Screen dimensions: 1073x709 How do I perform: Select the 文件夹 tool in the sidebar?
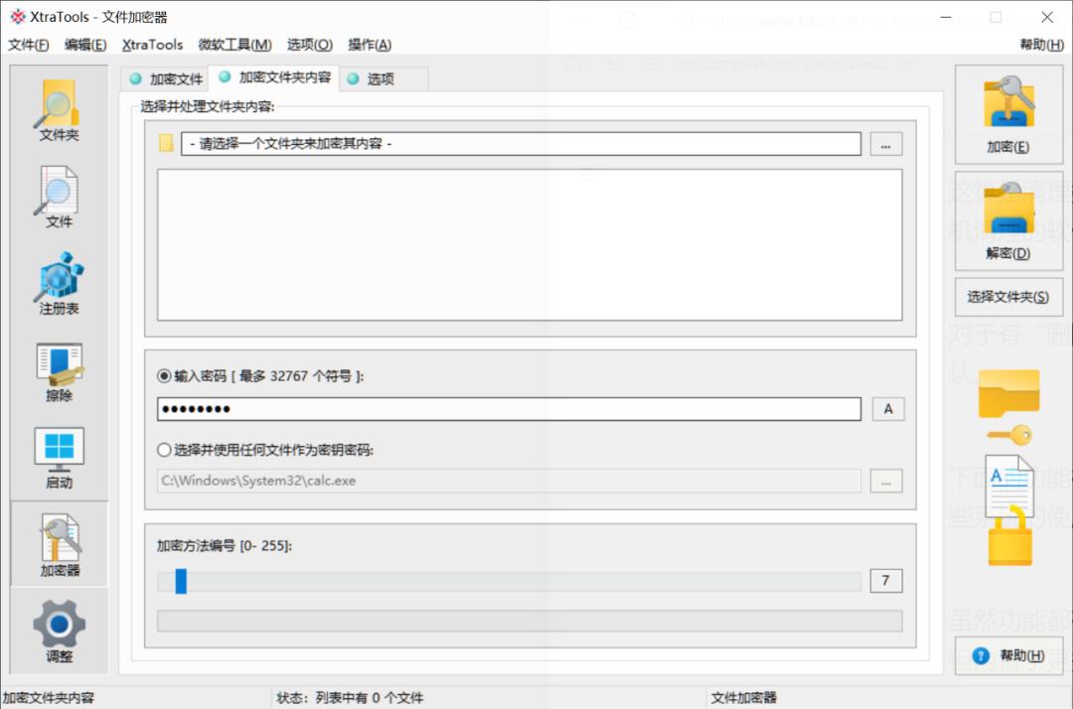57,109
